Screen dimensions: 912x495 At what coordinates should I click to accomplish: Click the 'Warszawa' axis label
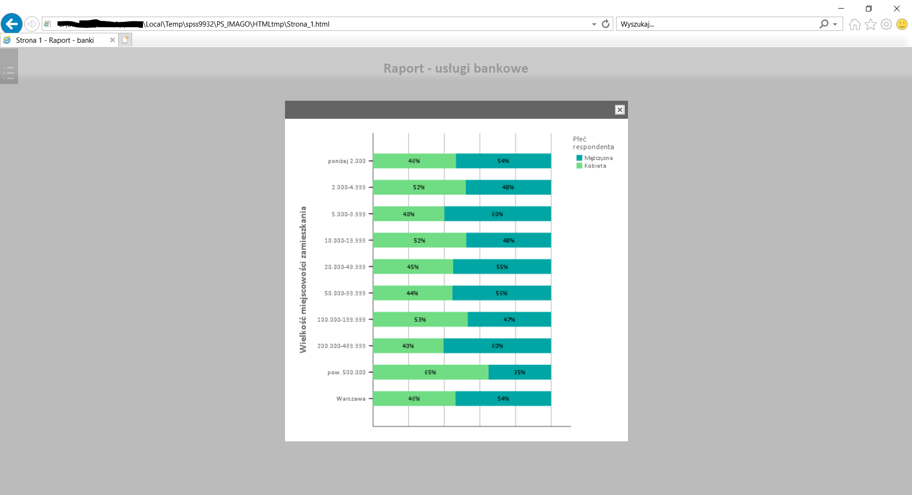pyautogui.click(x=351, y=399)
